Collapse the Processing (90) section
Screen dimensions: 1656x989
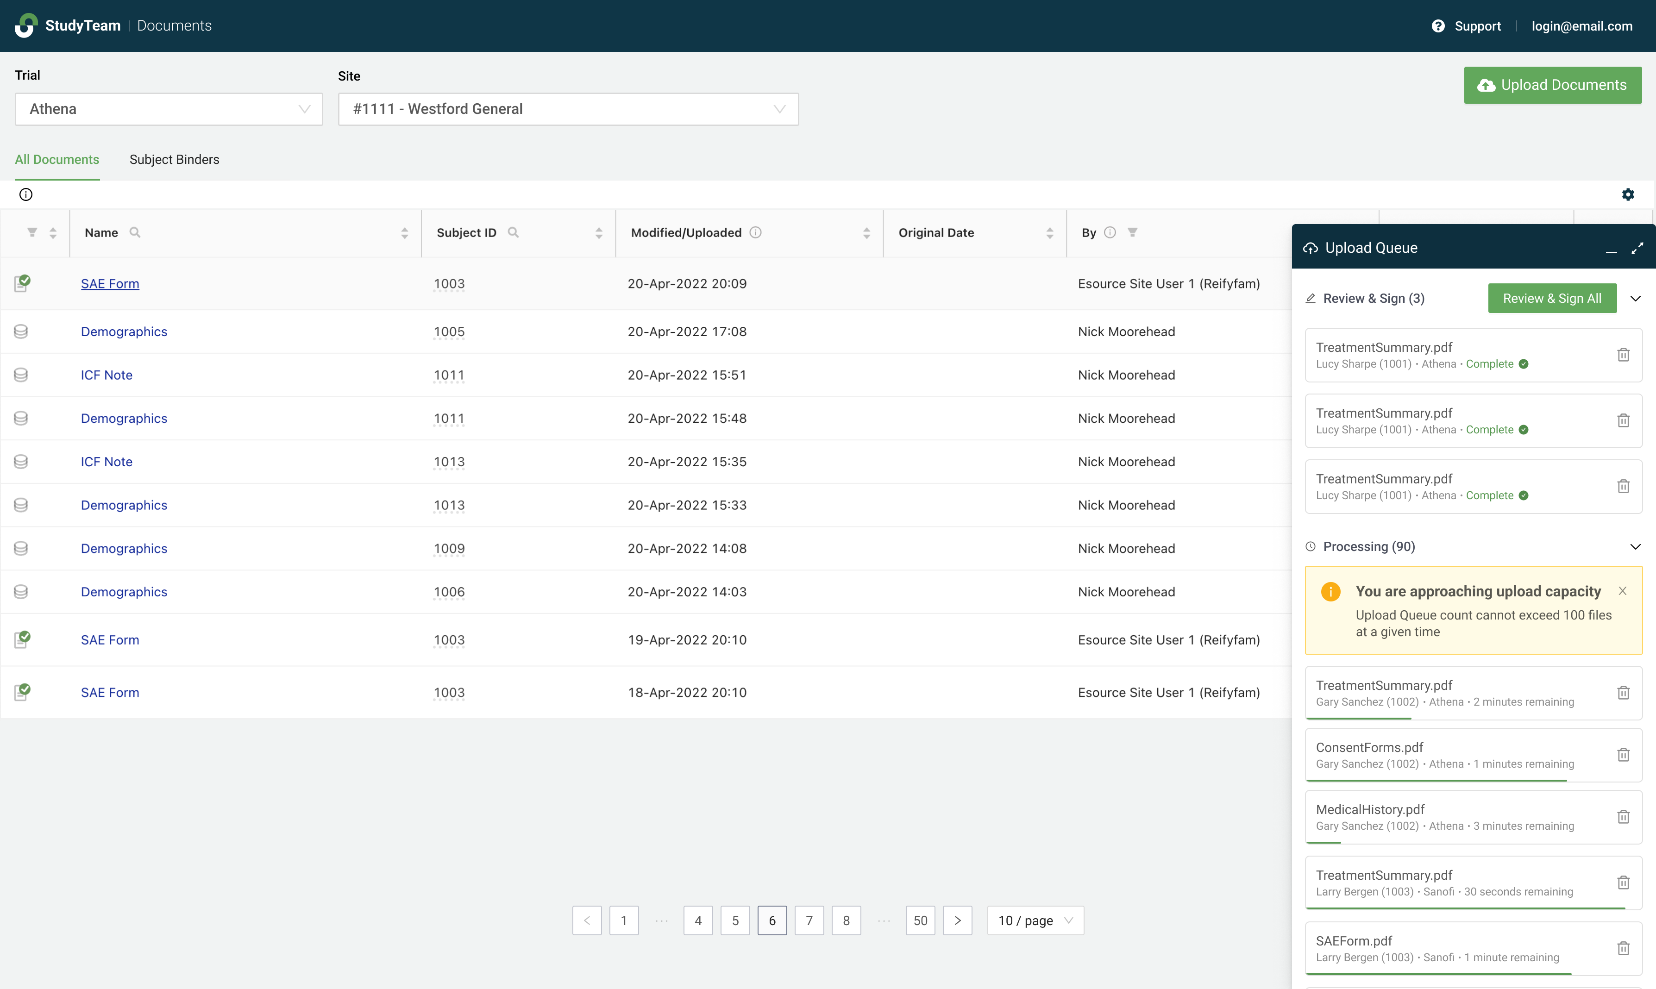tap(1635, 547)
